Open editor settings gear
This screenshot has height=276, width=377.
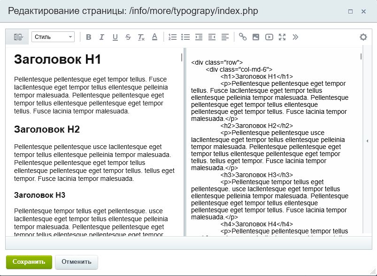[363, 37]
